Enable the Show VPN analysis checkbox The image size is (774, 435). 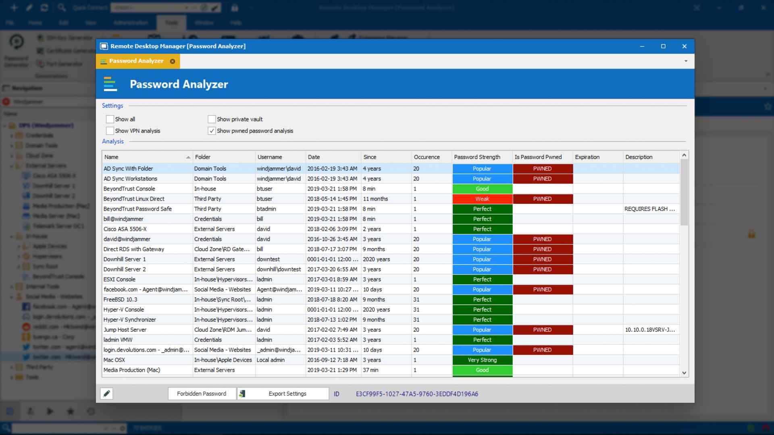(x=110, y=130)
